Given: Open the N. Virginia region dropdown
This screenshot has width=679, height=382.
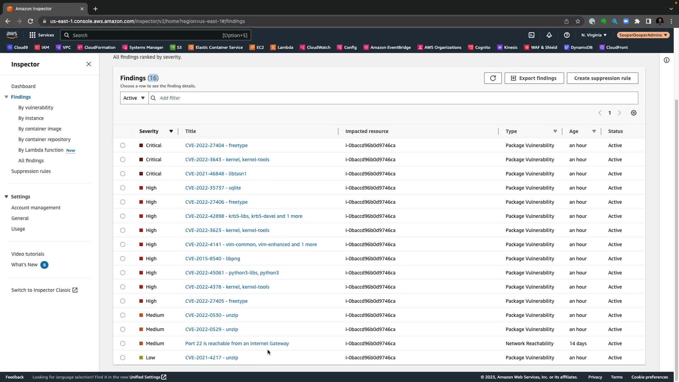Looking at the screenshot, I should click(594, 35).
